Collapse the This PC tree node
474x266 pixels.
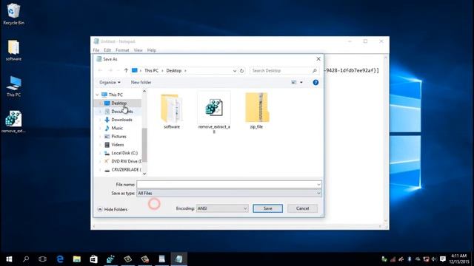(97, 95)
